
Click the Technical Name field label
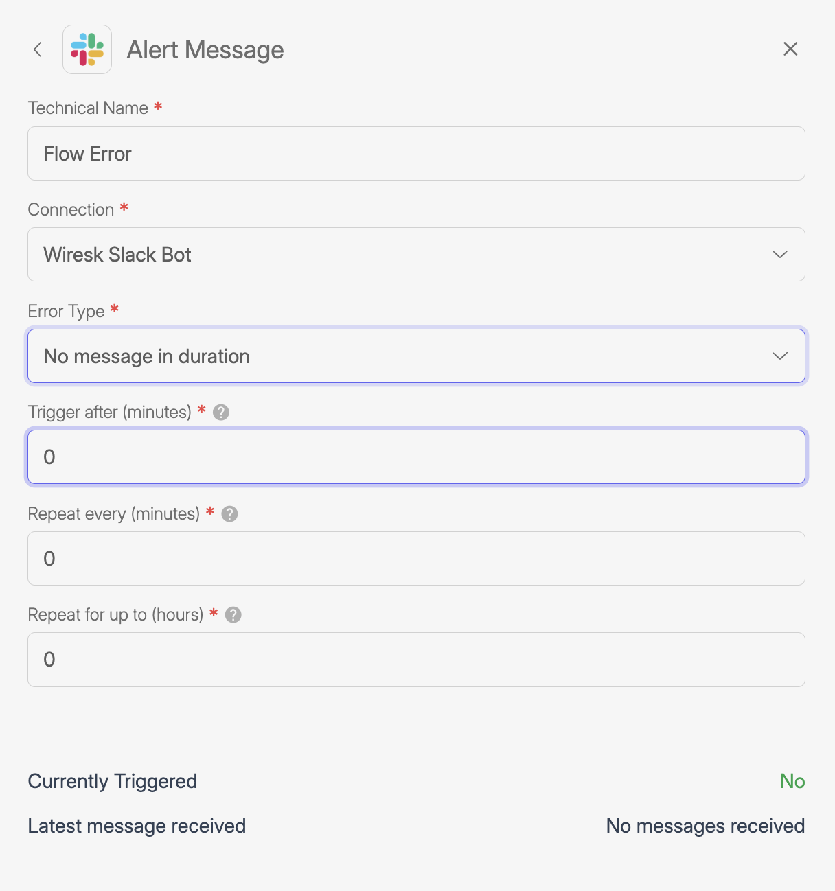tap(88, 108)
